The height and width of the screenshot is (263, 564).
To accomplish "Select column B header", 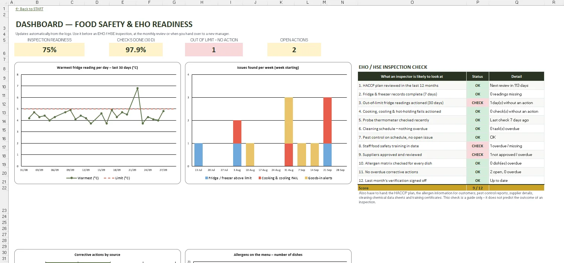I will click(x=37, y=2).
